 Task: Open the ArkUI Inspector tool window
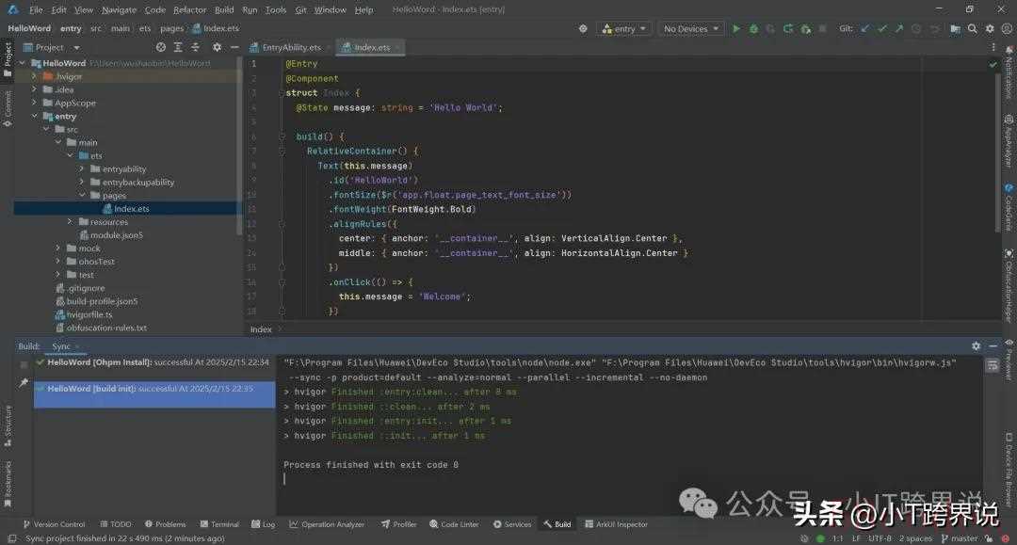pyautogui.click(x=616, y=524)
